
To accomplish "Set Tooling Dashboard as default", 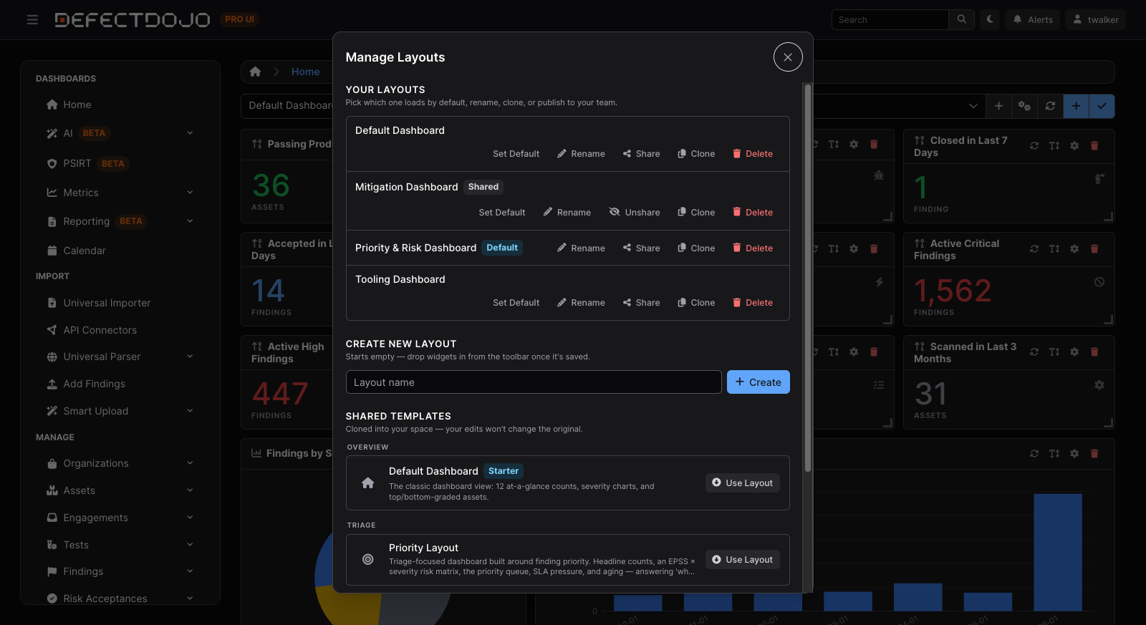I will tap(516, 303).
